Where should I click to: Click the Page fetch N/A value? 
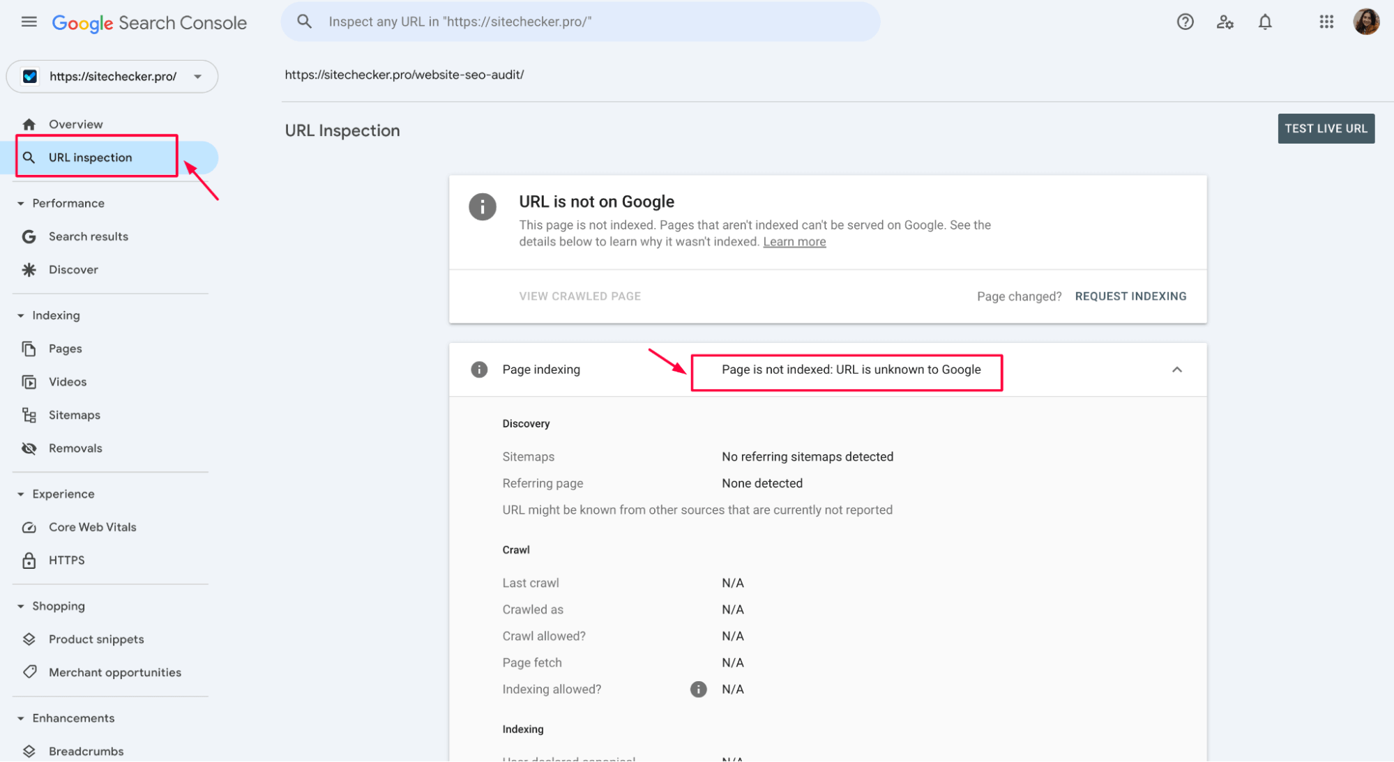pyautogui.click(x=732, y=662)
